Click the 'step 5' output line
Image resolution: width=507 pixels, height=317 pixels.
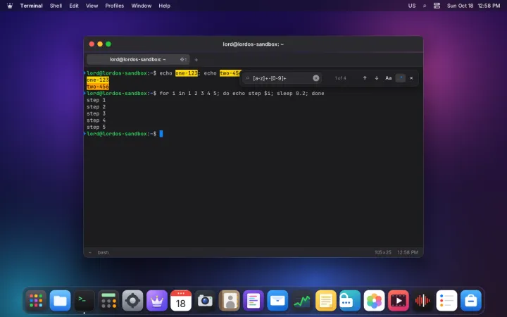tap(96, 127)
